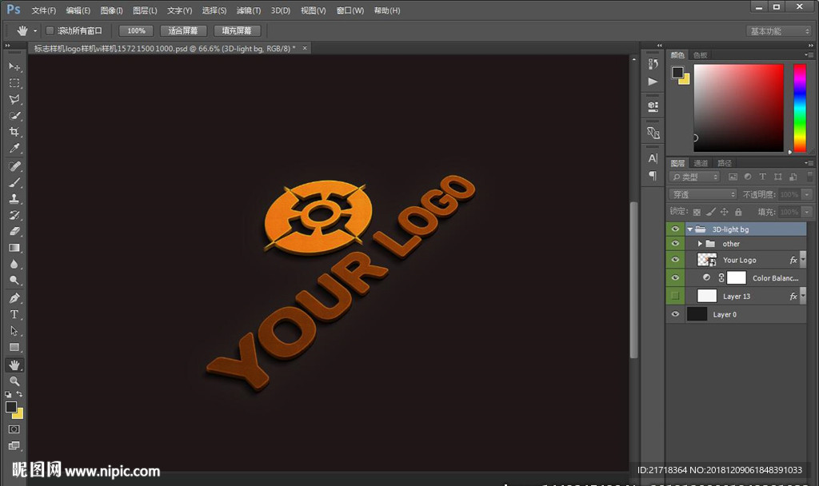Select the Layer 0 thumbnail
Viewport: 819px width, 486px height.
click(697, 314)
